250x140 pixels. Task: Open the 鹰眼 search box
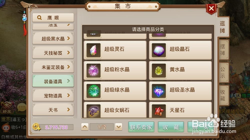[53, 18]
